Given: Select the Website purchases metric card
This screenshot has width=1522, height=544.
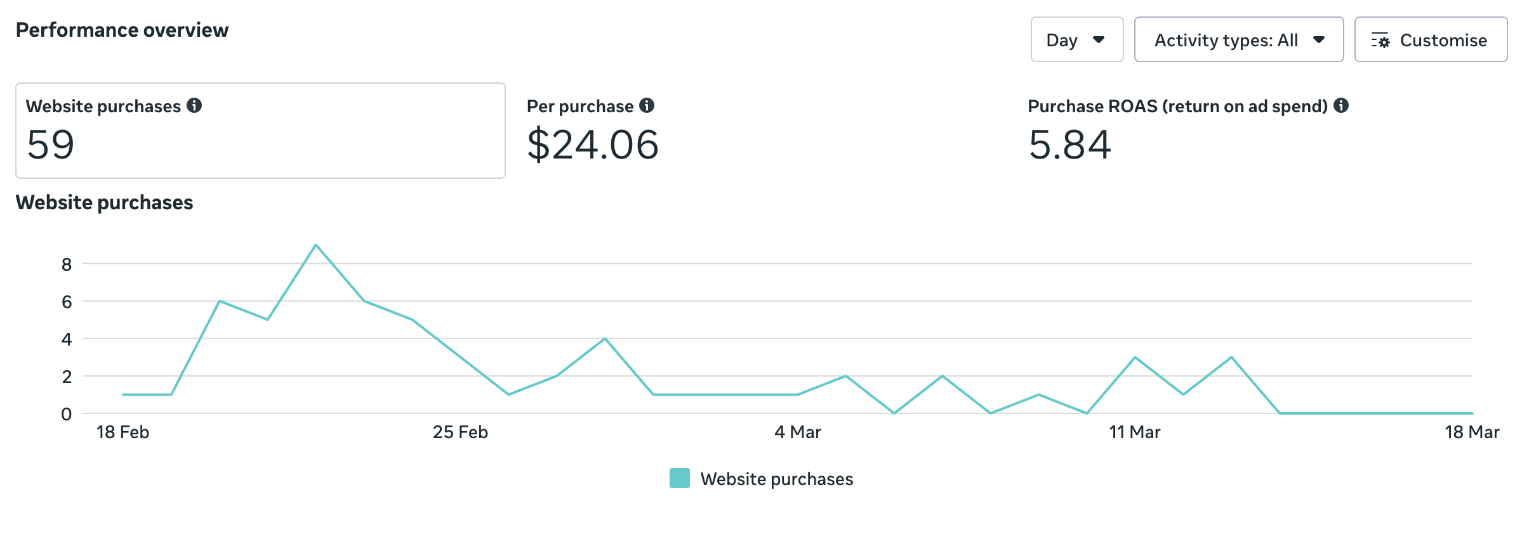Looking at the screenshot, I should click(260, 131).
